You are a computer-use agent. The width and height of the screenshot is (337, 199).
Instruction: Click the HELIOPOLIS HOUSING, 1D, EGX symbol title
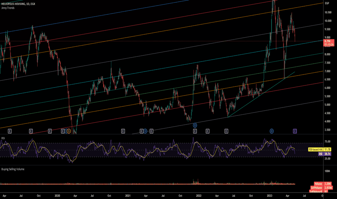18,4
